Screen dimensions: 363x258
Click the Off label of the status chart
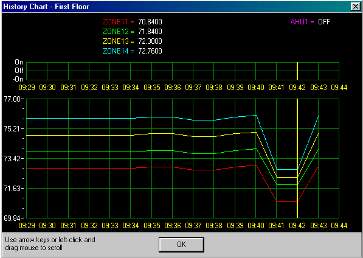(19, 71)
